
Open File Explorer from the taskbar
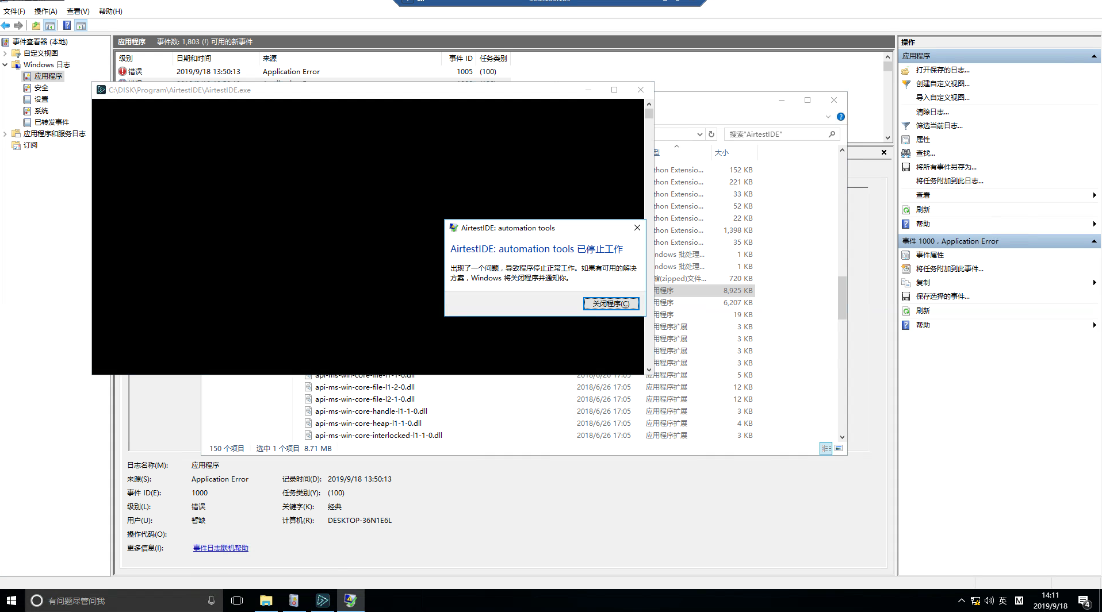(x=266, y=601)
